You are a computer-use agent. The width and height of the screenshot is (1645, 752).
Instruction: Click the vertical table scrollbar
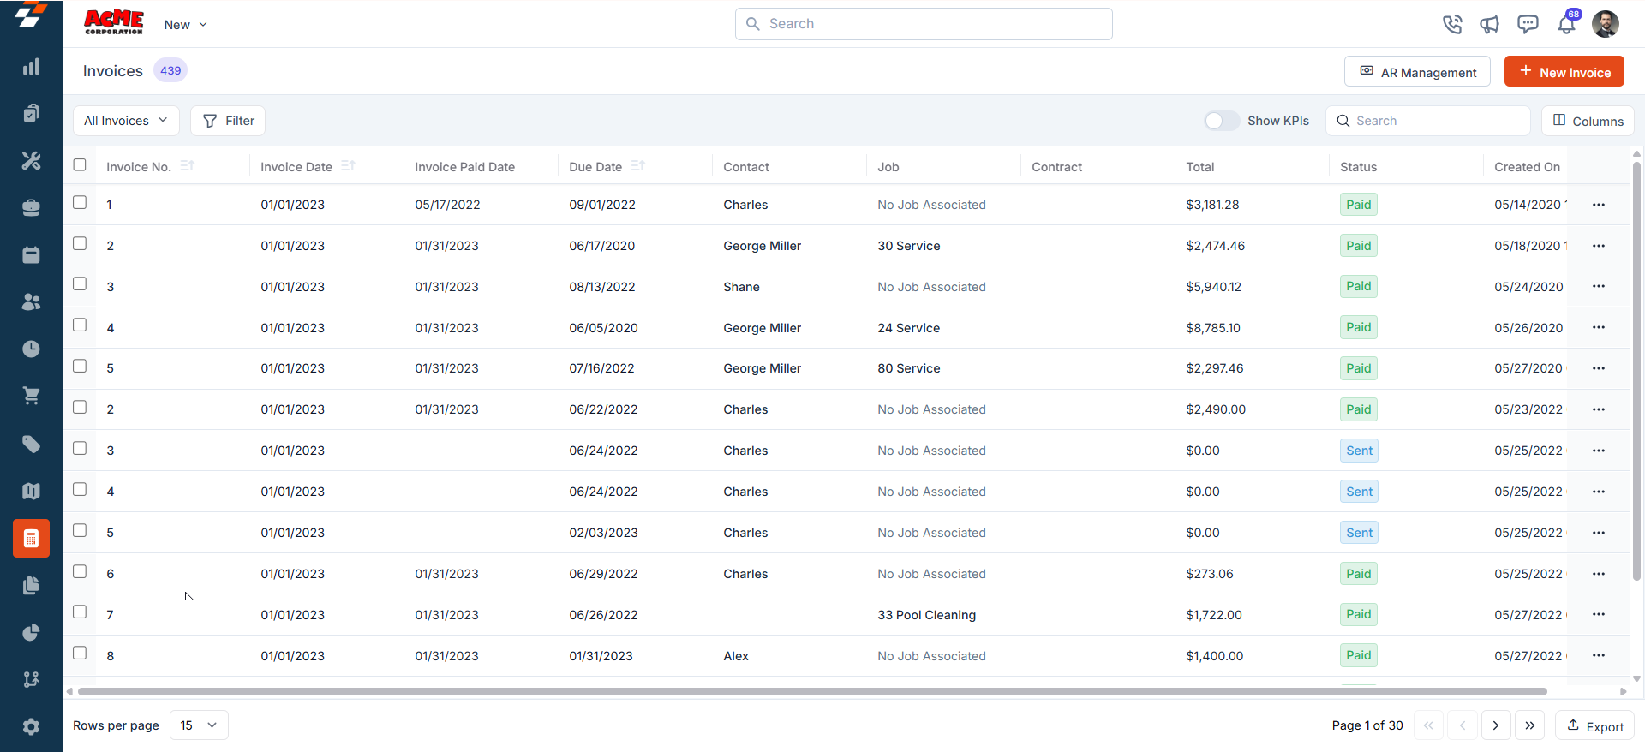[x=1636, y=370]
